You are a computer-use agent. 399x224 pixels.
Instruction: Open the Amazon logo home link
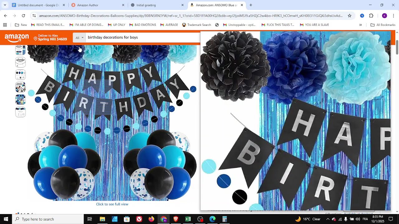coord(17,38)
